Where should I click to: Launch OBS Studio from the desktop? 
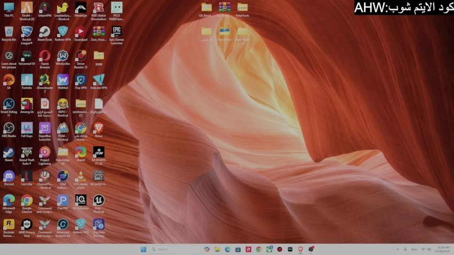(9, 130)
